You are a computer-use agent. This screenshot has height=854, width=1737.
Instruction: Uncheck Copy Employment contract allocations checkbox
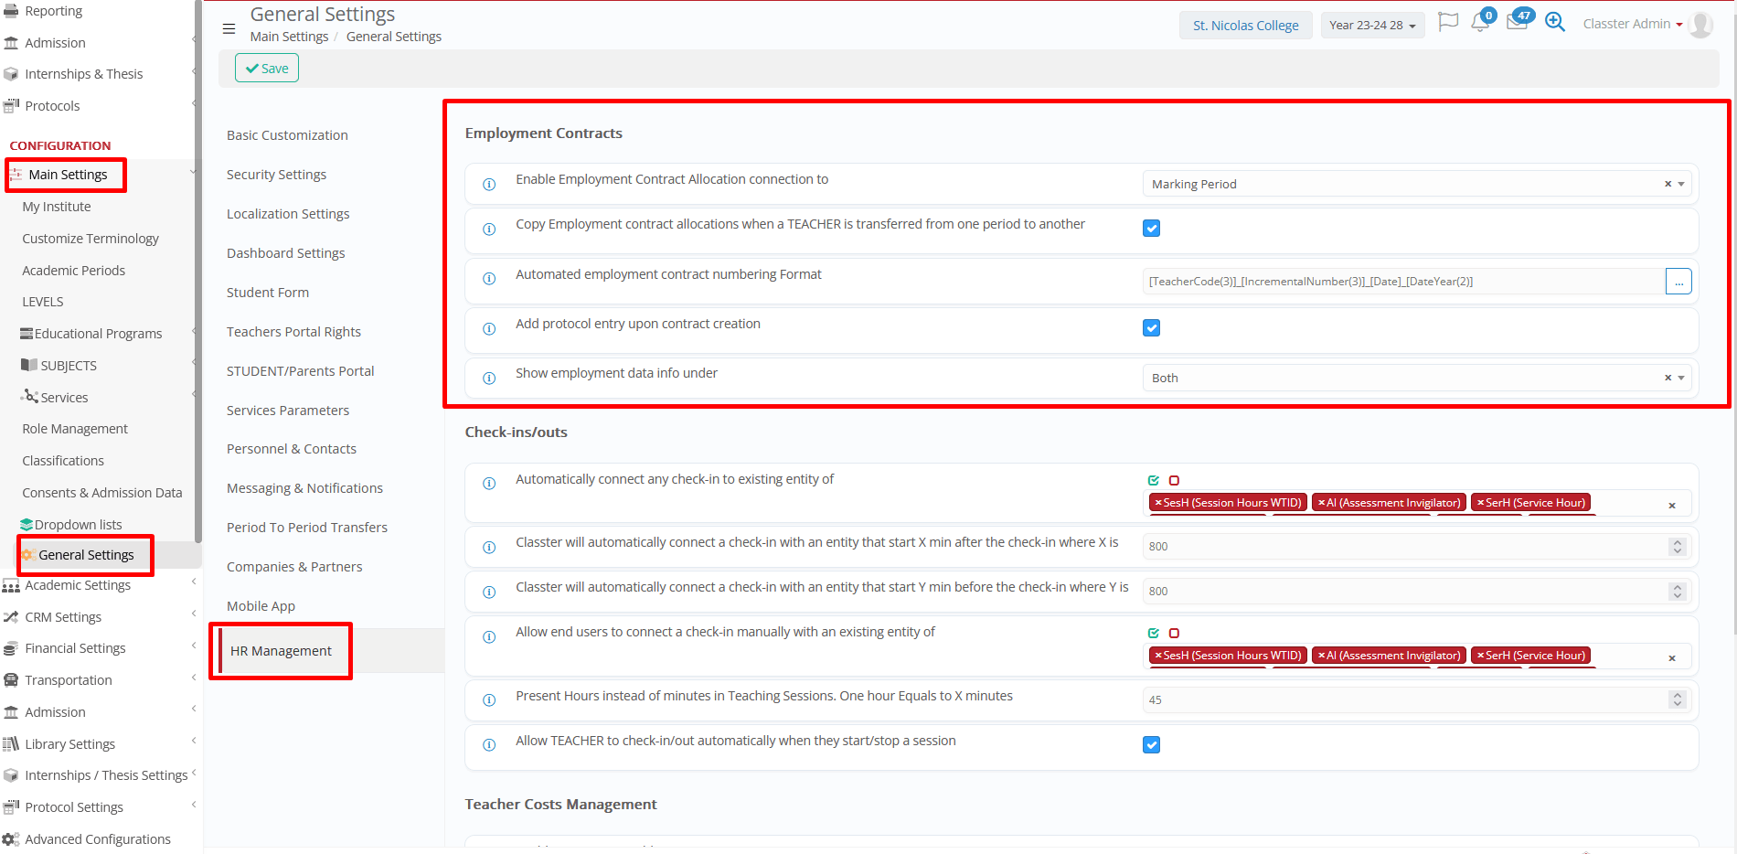click(1151, 229)
